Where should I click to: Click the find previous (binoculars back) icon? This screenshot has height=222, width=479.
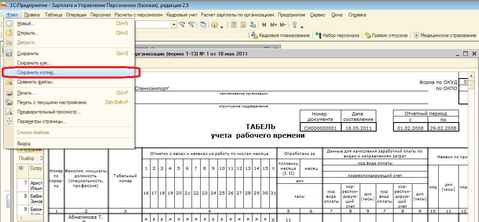coord(192,25)
